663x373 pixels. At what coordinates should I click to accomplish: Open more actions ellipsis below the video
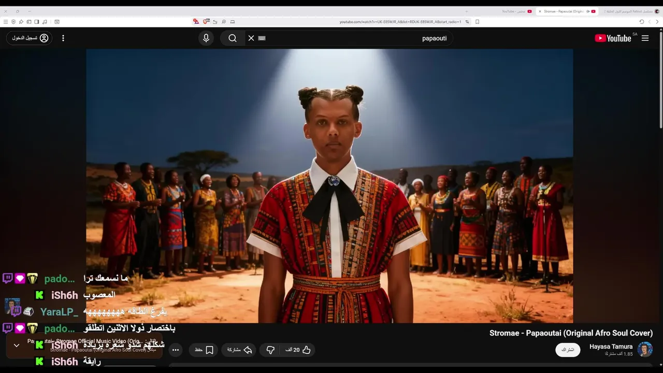pyautogui.click(x=176, y=350)
